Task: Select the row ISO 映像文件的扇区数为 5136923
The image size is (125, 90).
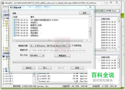Action: point(44,20)
